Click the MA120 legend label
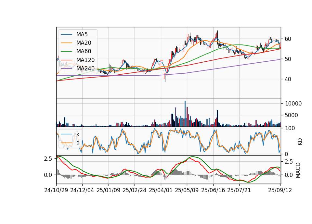This screenshot has height=224, width=312. pyautogui.click(x=85, y=60)
